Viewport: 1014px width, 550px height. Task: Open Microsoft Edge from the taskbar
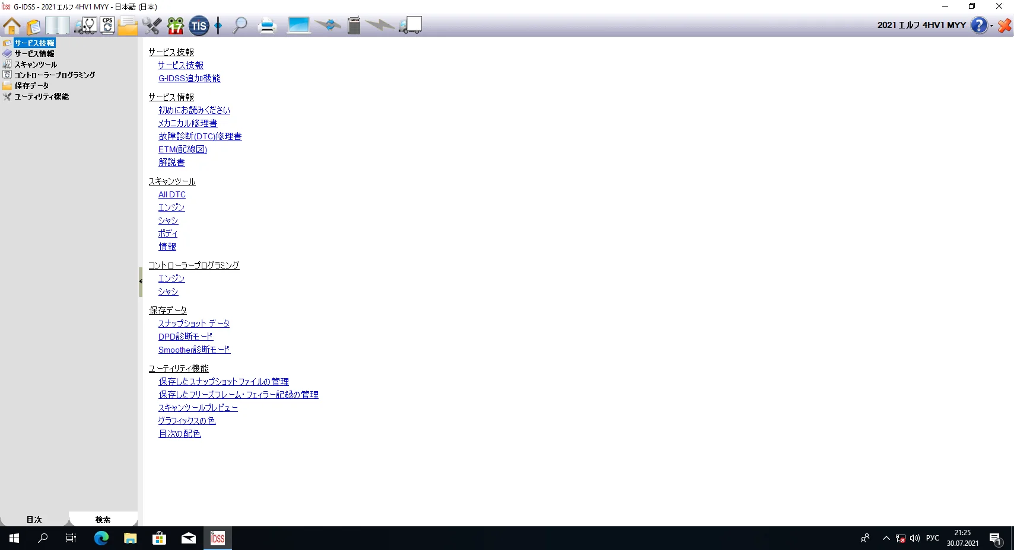click(101, 538)
